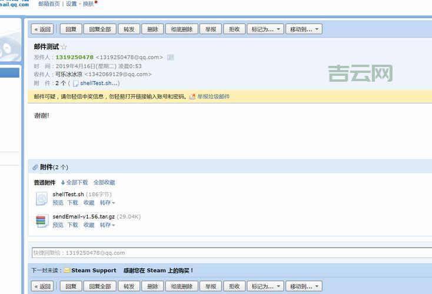Click top 彻底删除 permanent delete button

pos(181,29)
